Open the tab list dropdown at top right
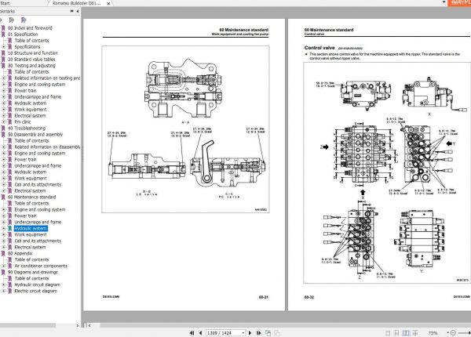471x337 pixels. pos(444,2)
